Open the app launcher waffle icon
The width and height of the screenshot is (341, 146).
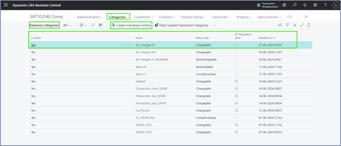pos(6,5)
